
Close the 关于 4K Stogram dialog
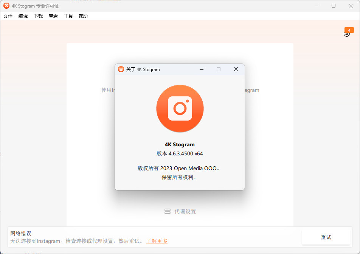click(x=236, y=69)
